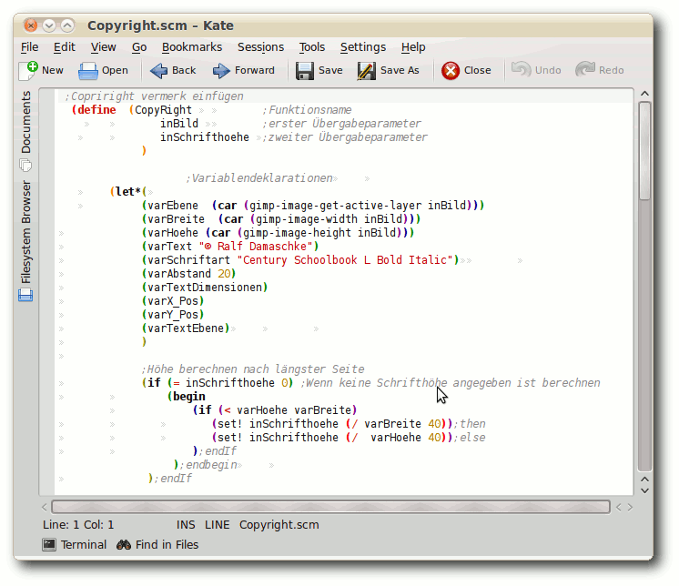Open the Edit menu
This screenshot has height=586, width=679.
(x=64, y=46)
